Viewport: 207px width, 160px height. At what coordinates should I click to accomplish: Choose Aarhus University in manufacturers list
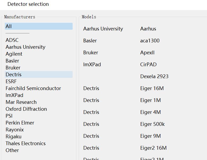pyautogui.click(x=25, y=47)
